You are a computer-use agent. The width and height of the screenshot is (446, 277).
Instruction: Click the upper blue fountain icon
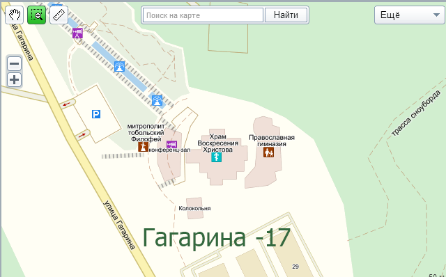coord(119,67)
